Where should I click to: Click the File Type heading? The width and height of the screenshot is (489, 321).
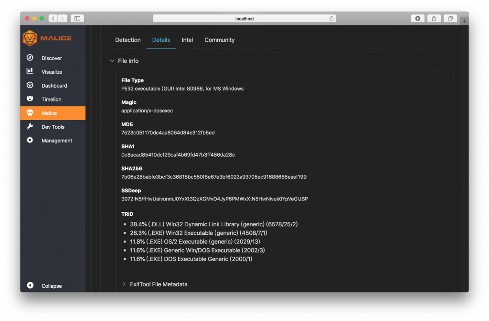point(132,80)
